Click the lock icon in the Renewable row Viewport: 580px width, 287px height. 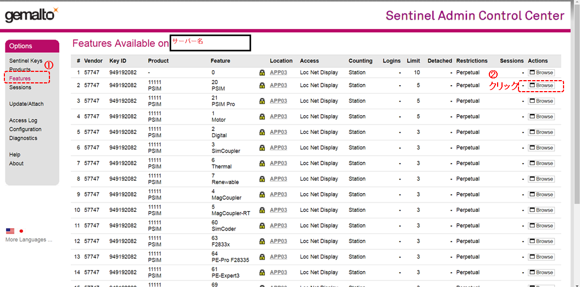click(x=262, y=179)
